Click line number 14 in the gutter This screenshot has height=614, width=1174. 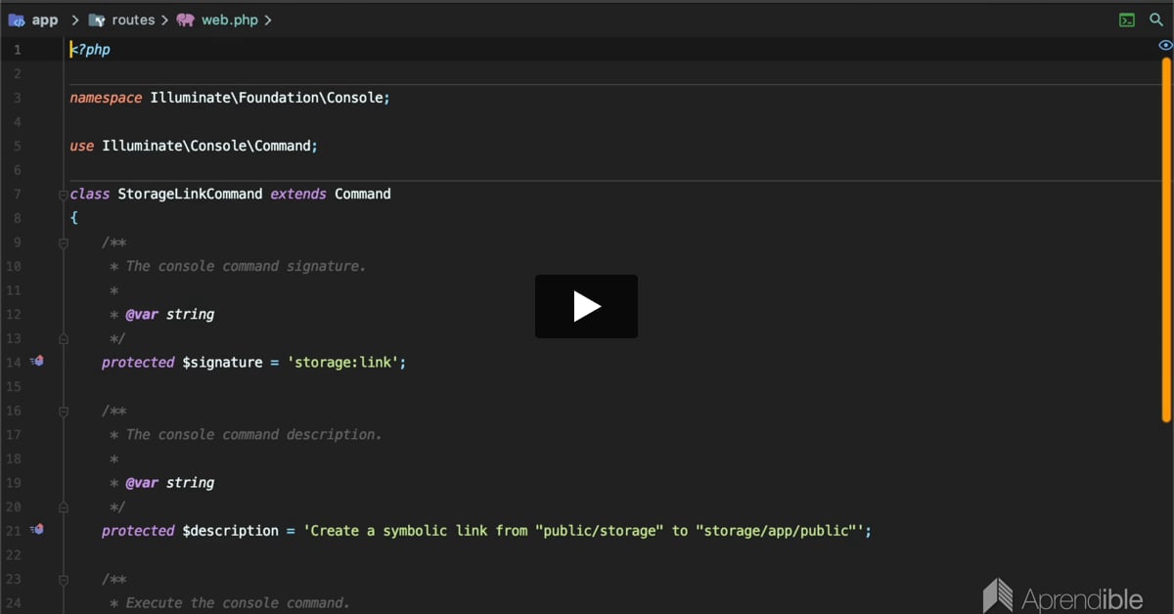click(x=14, y=362)
